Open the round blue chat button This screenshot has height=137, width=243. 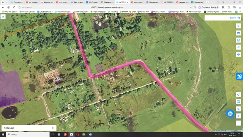(x=230, y=114)
